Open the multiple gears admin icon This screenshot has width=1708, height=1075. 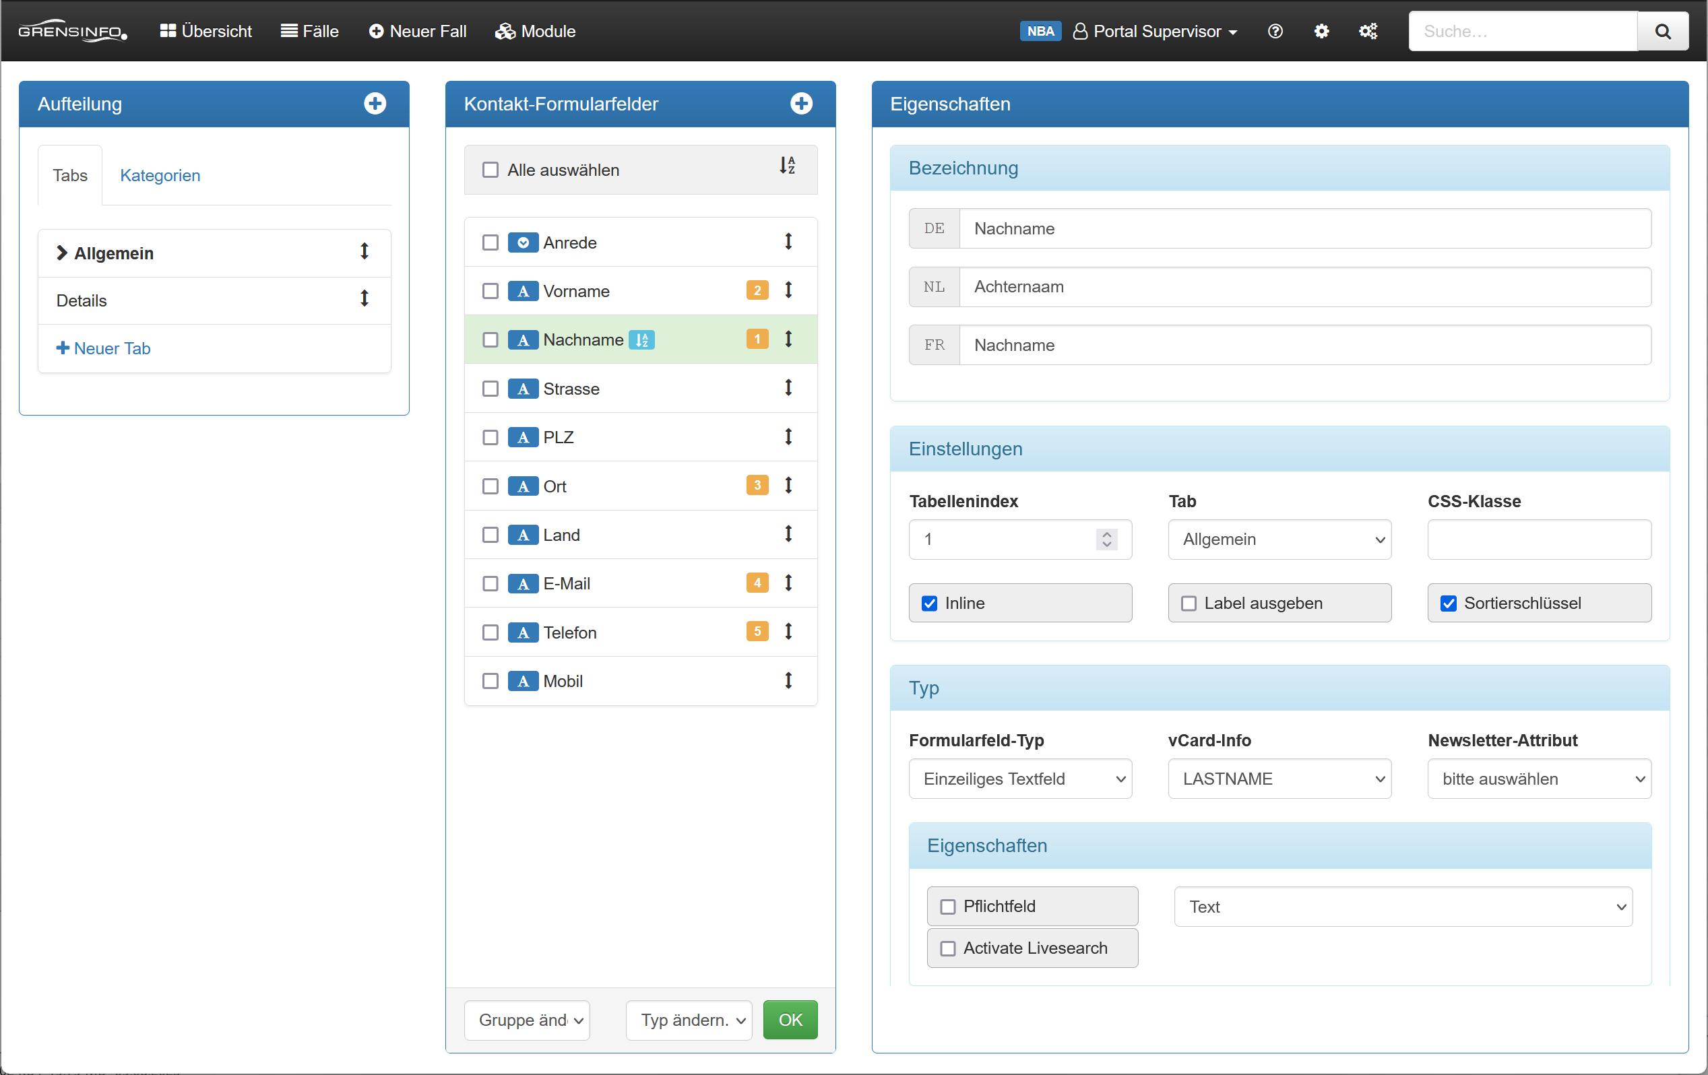coord(1368,31)
